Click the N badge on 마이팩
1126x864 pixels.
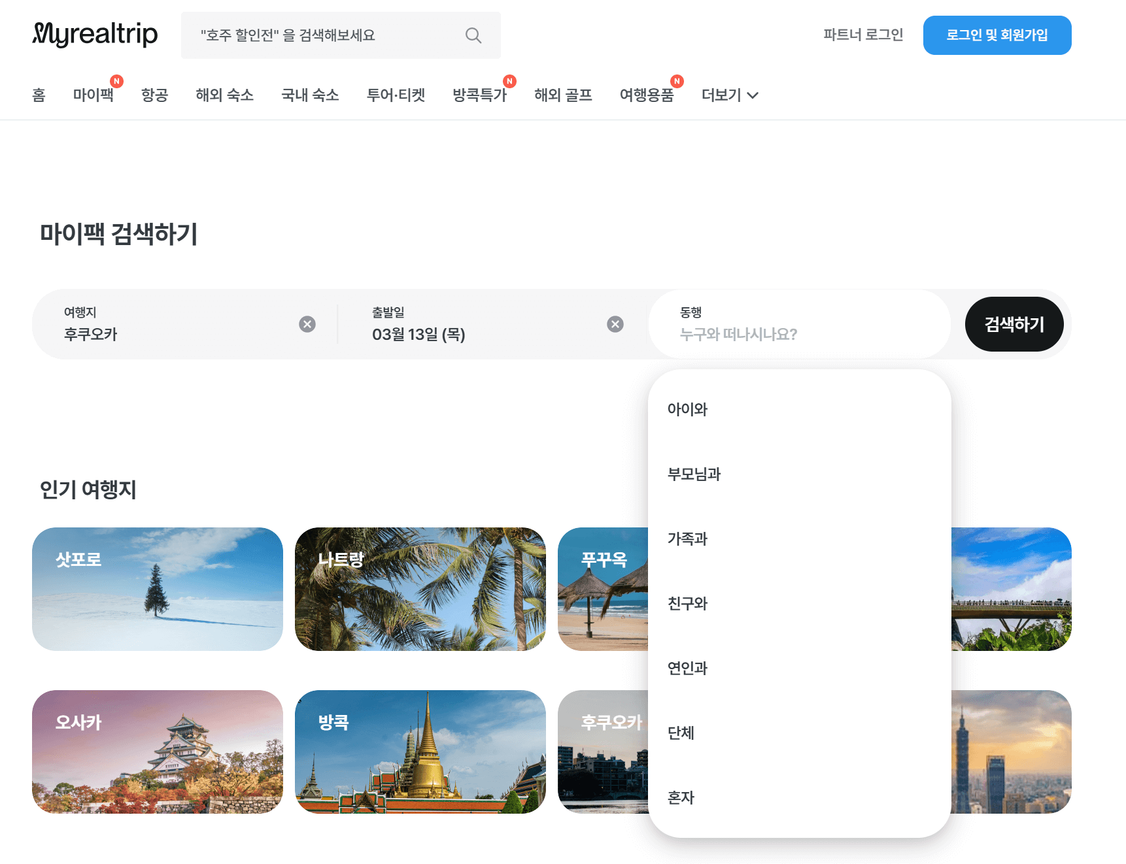click(x=117, y=80)
